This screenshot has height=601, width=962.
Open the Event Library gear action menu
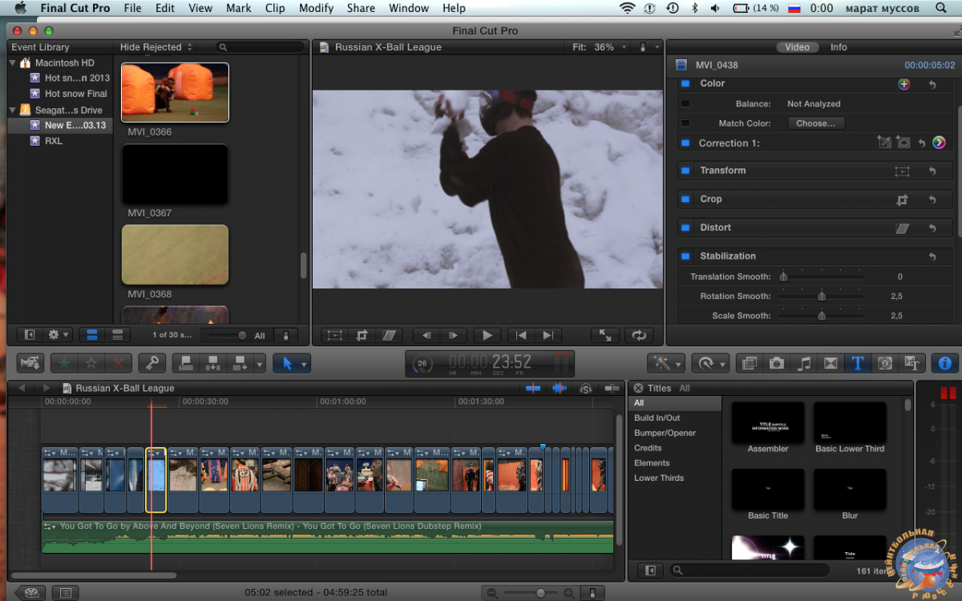click(59, 335)
